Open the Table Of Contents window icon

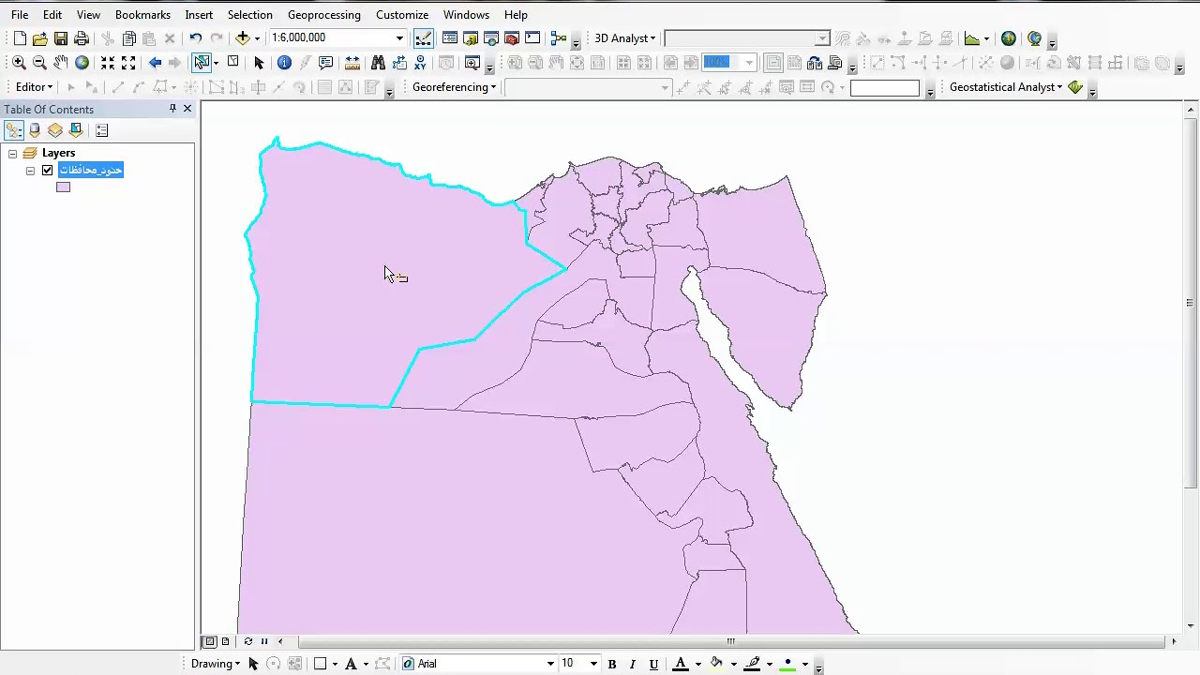[450, 38]
